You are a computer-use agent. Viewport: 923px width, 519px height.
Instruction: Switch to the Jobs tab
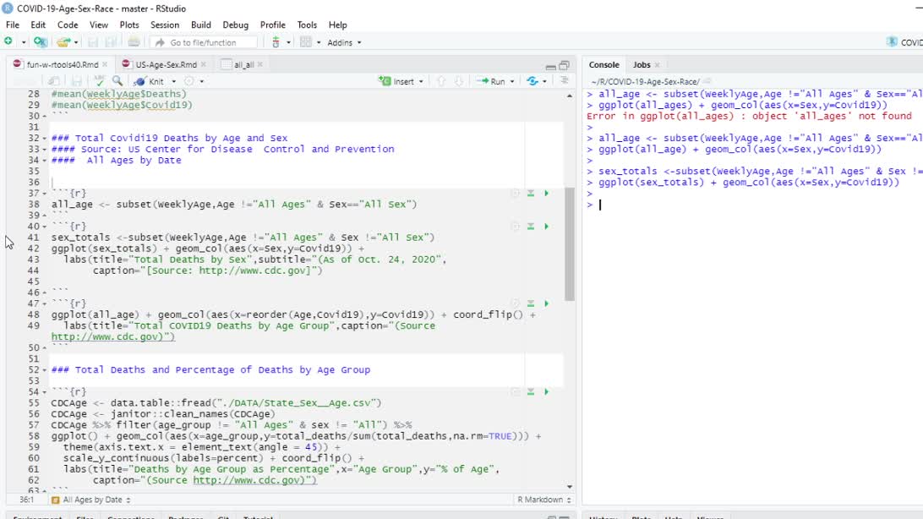click(x=642, y=65)
